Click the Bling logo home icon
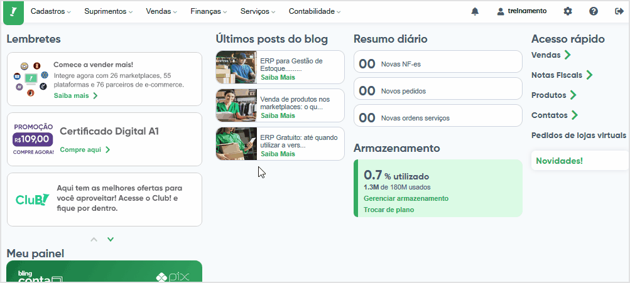 (x=13, y=11)
